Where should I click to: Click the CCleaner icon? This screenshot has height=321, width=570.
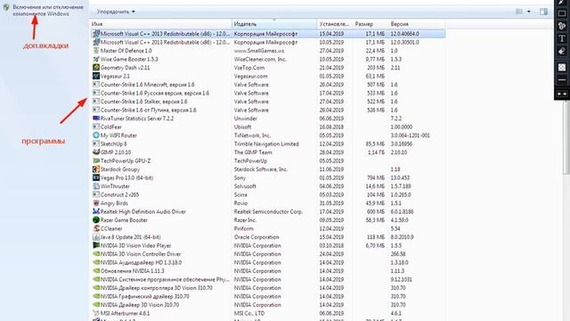(x=96, y=228)
